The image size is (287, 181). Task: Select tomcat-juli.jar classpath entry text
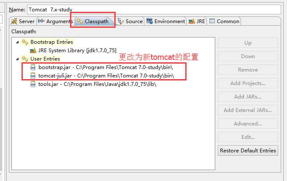106,76
